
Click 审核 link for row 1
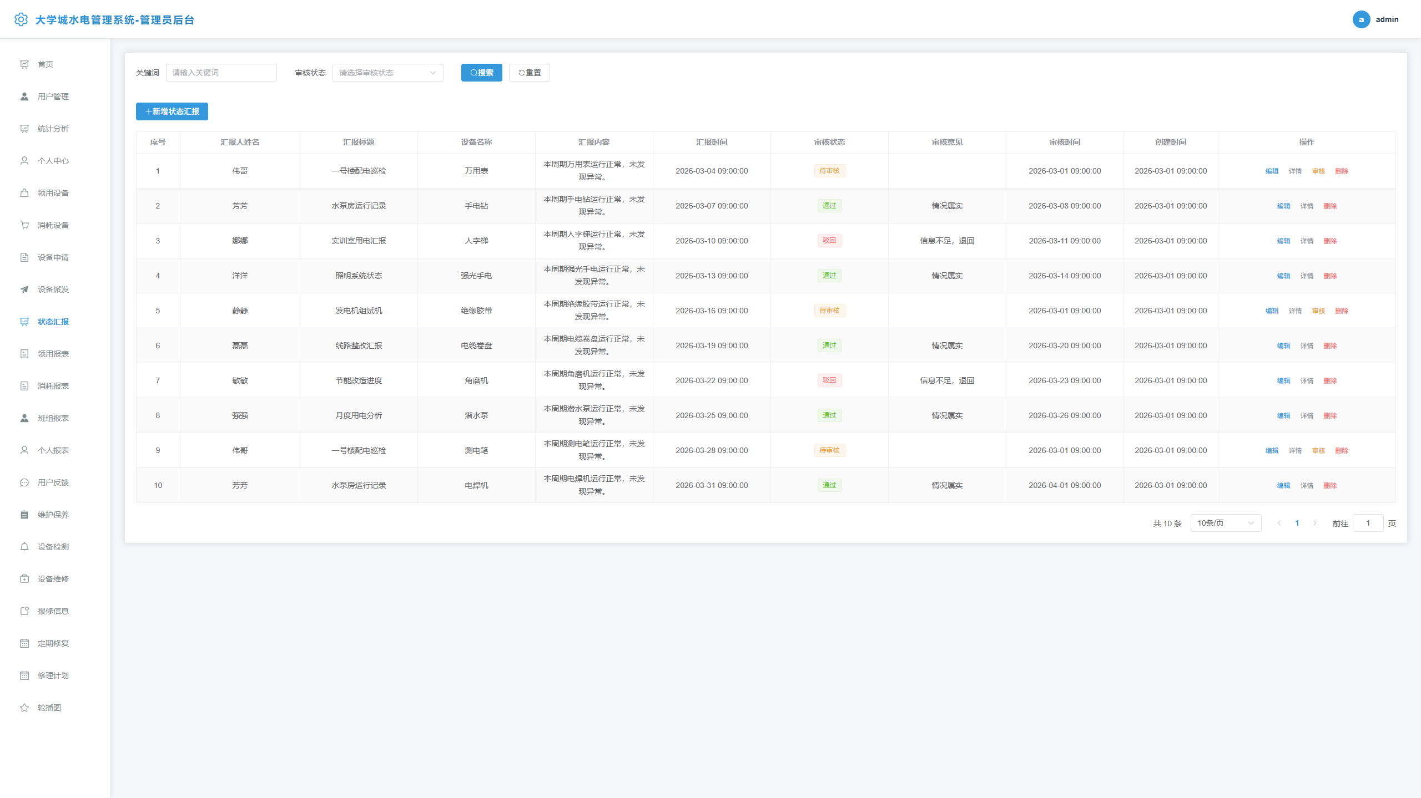click(1318, 171)
